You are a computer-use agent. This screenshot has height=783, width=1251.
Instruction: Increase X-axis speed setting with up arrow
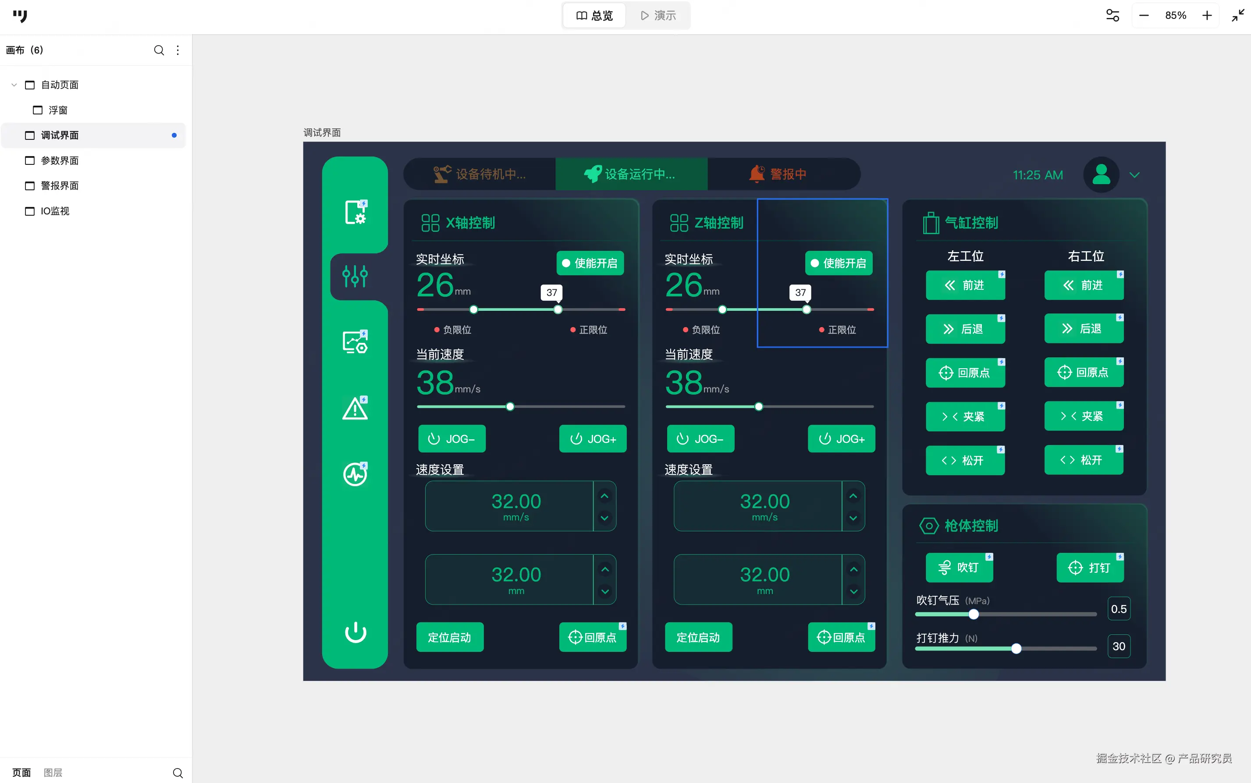604,496
